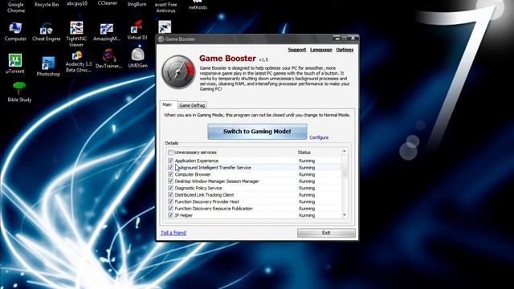Select the avast! Free Antivirus desktop label
Viewport: 514px width, 289px height.
pos(166,7)
